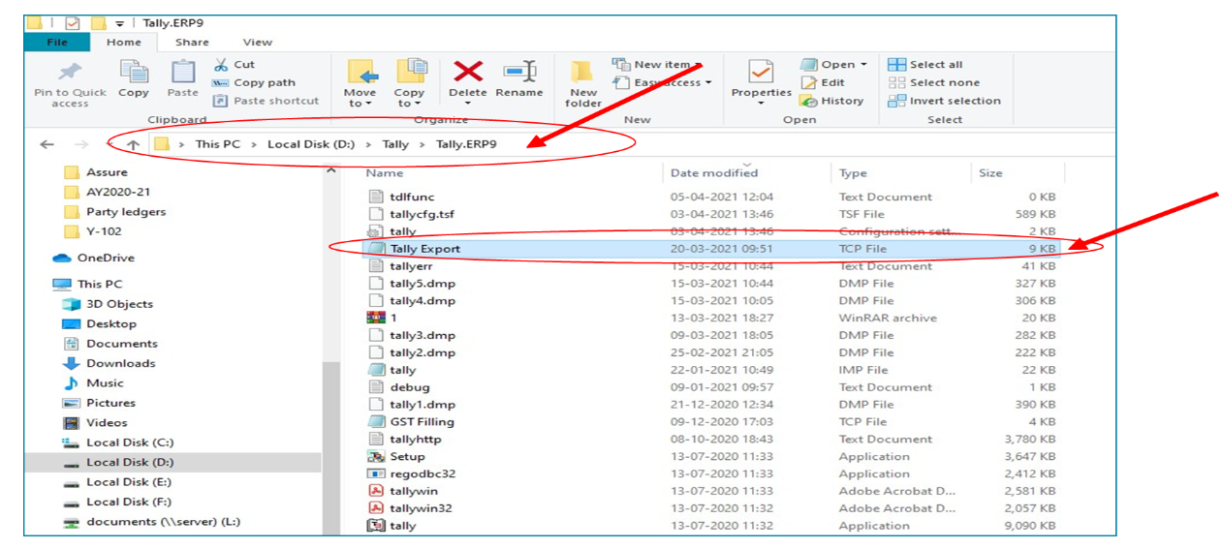The image size is (1222, 549).
Task: Select the Assure folder in sidebar
Action: [96, 172]
